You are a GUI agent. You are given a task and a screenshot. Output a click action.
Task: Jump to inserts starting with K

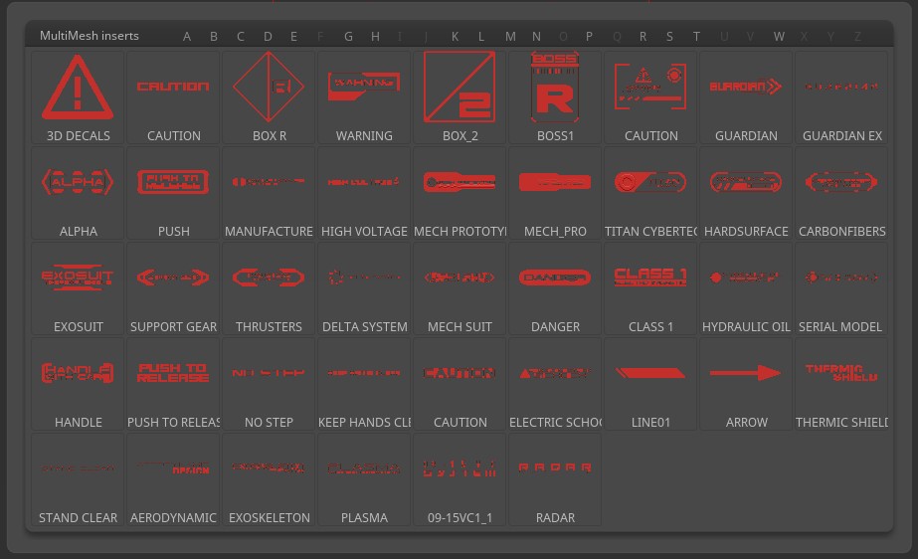[x=455, y=36]
